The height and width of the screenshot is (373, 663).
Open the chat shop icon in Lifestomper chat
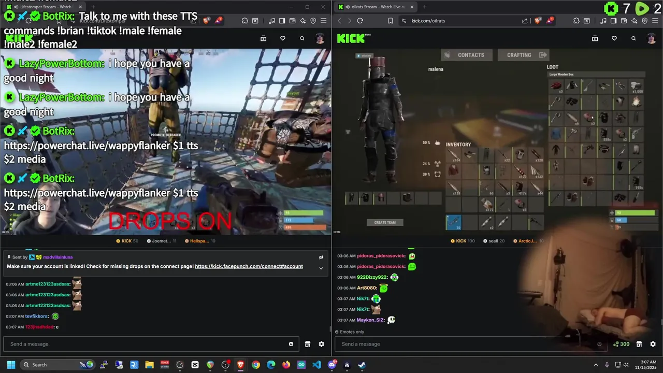(x=308, y=344)
